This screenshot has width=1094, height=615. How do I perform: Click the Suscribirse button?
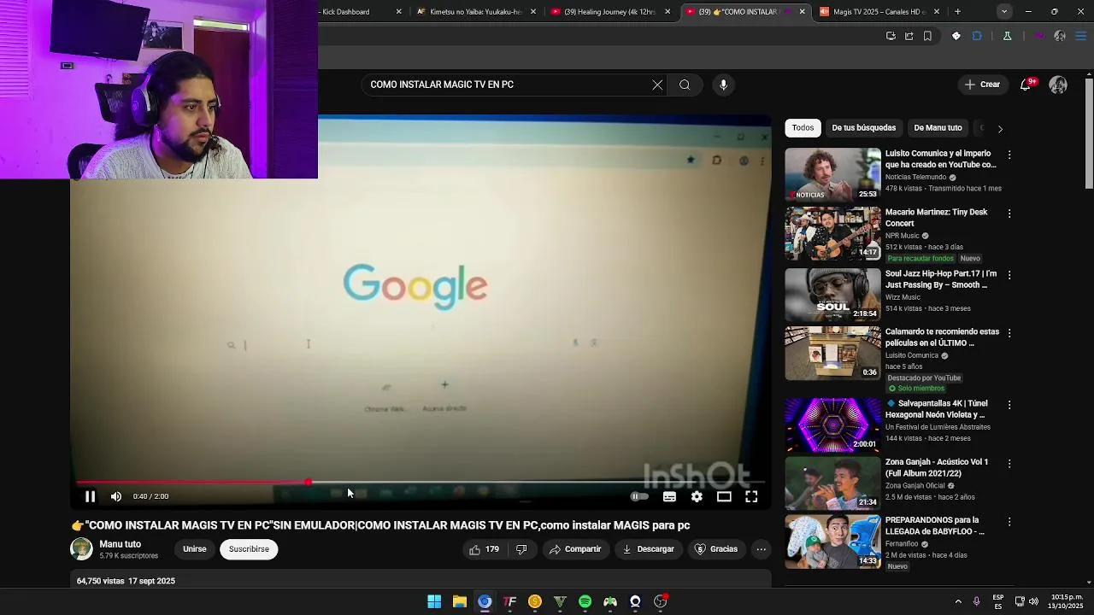pyautogui.click(x=249, y=549)
